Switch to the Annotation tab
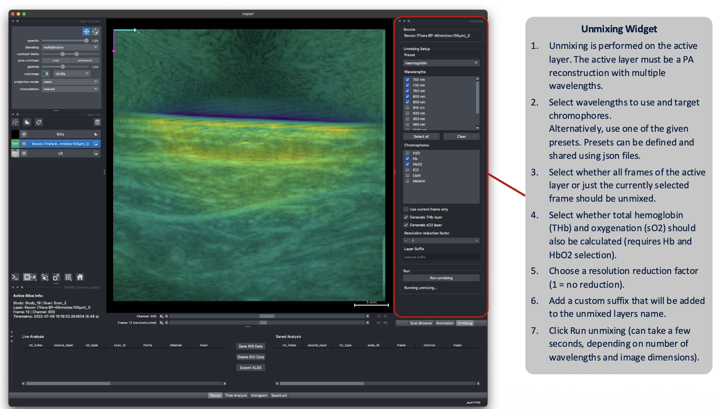718x409 pixels. (445, 323)
